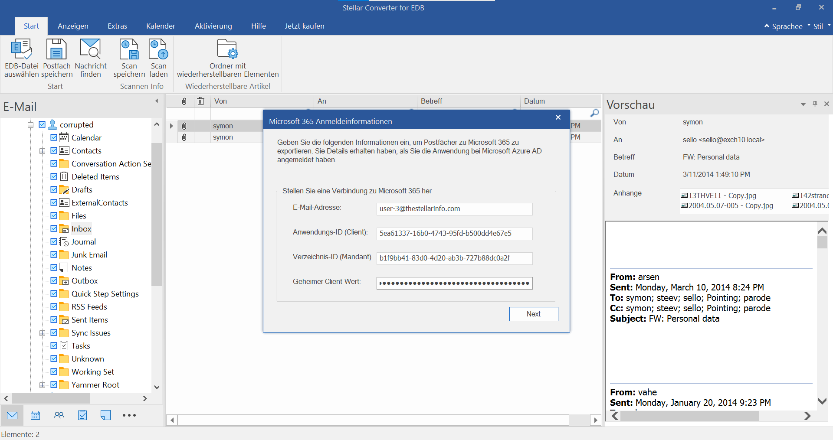
Task: Toggle checkbox for Calendar folder
Action: 54,137
